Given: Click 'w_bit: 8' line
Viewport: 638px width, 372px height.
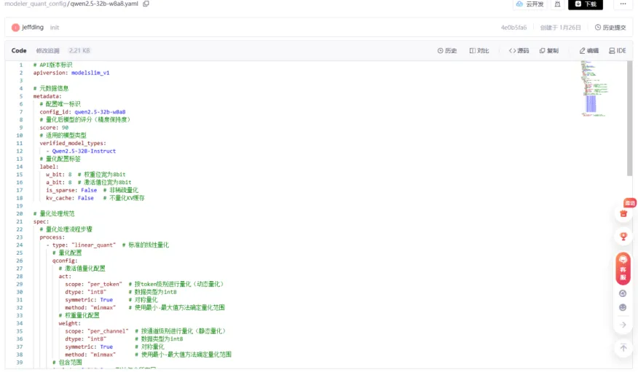Looking at the screenshot, I should tap(85, 175).
